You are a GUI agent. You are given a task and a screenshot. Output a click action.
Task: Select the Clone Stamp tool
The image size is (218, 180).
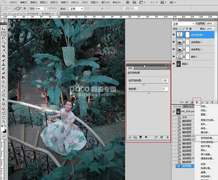4,64
